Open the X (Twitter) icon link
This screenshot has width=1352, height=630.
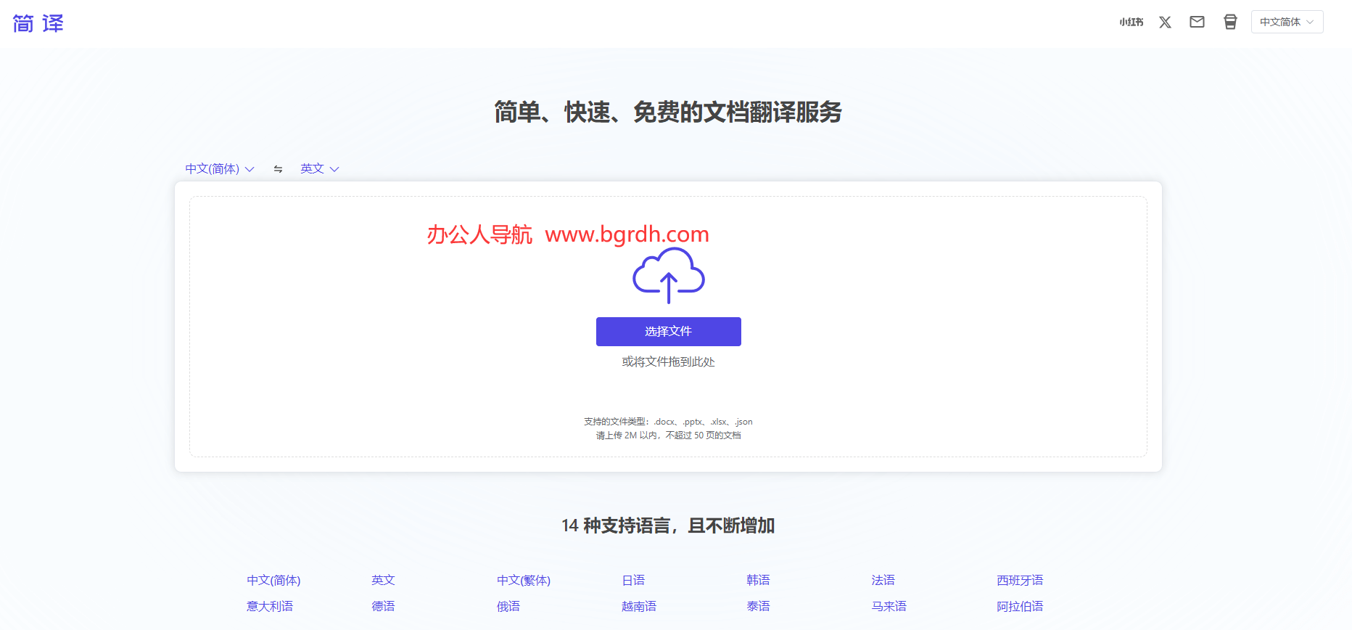coord(1165,22)
